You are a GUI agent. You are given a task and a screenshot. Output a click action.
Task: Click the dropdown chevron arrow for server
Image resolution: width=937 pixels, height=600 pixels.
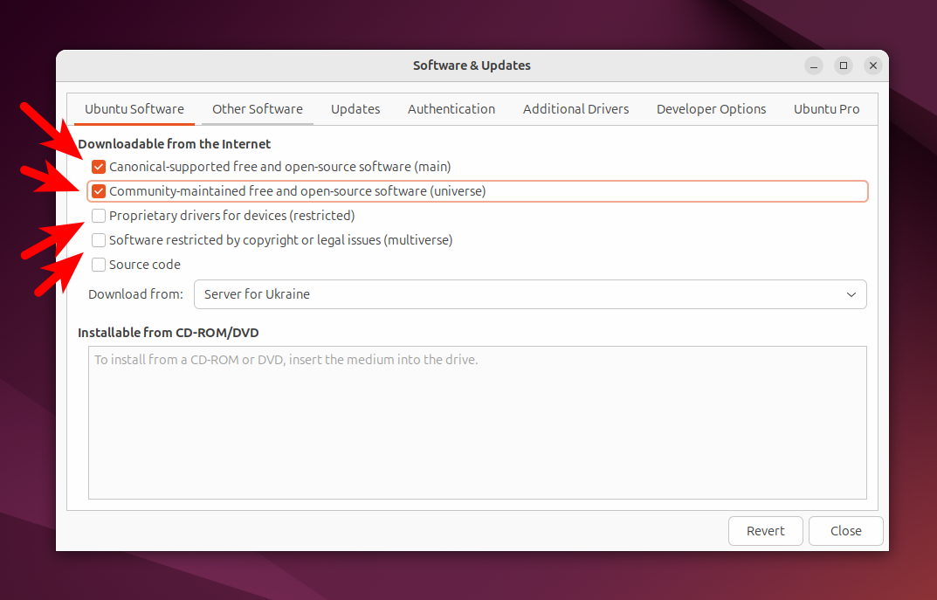pyautogui.click(x=851, y=294)
